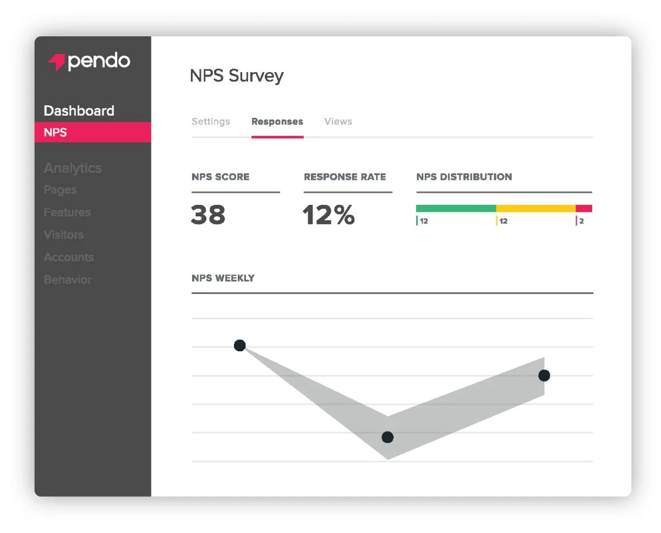
Task: Click the first NPS Weekly data point
Action: coord(239,346)
